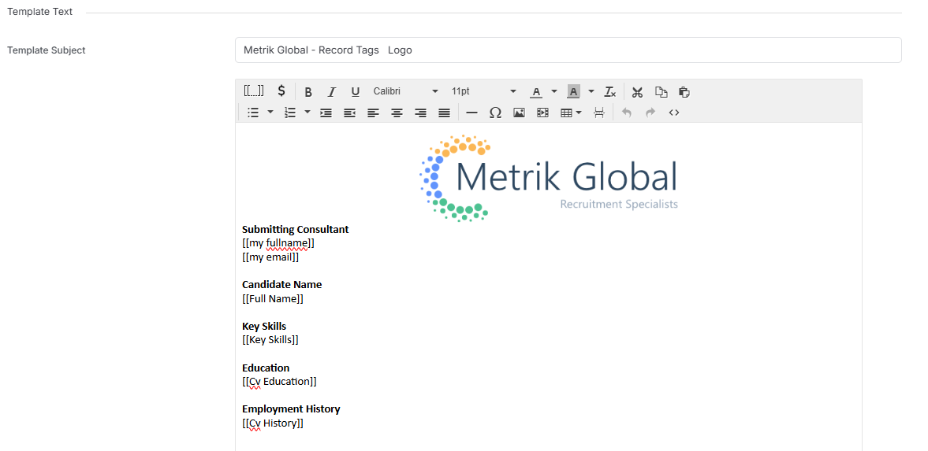Open numbered list style options

pos(307,113)
